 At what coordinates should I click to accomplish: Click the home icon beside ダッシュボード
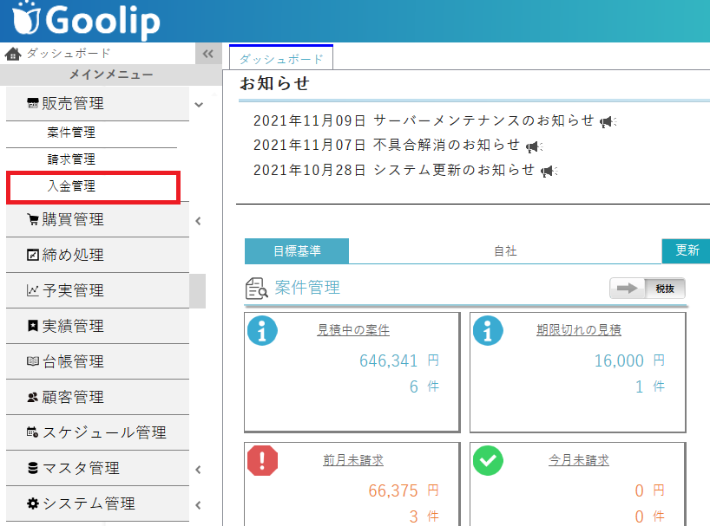pos(13,54)
